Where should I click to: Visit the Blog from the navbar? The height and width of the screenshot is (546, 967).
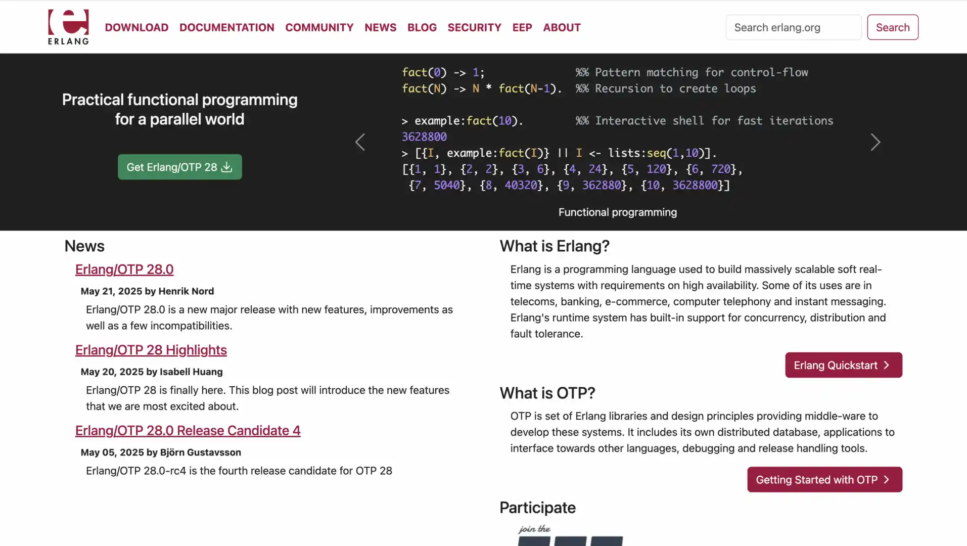(422, 27)
